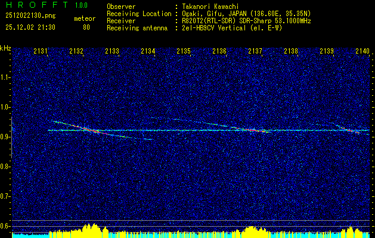375x238 pixels.
Task: Click the name Takanori Kawachi
Action: (210, 7)
